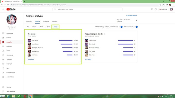Select the Songs filter chip
Image resolution: width=175 pixels, height=98 pixels.
click(x=56, y=27)
